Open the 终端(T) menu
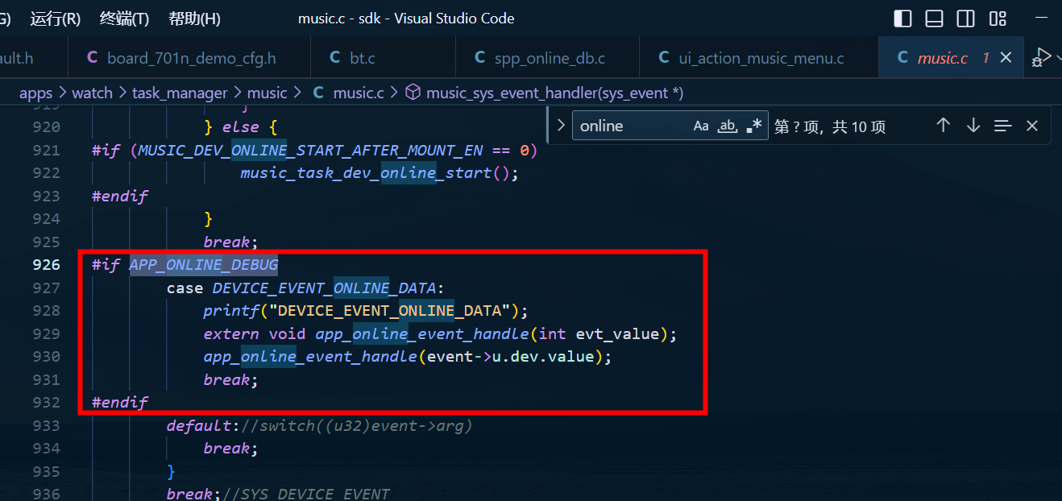This screenshot has width=1062, height=501. 124,19
